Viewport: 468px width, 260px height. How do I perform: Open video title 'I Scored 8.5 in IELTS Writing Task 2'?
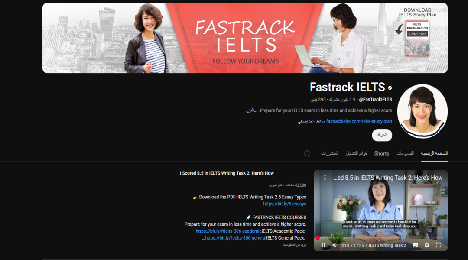point(227,173)
